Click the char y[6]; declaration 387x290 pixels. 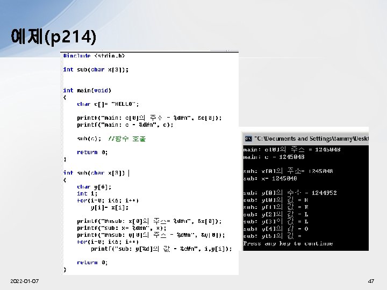coord(94,187)
